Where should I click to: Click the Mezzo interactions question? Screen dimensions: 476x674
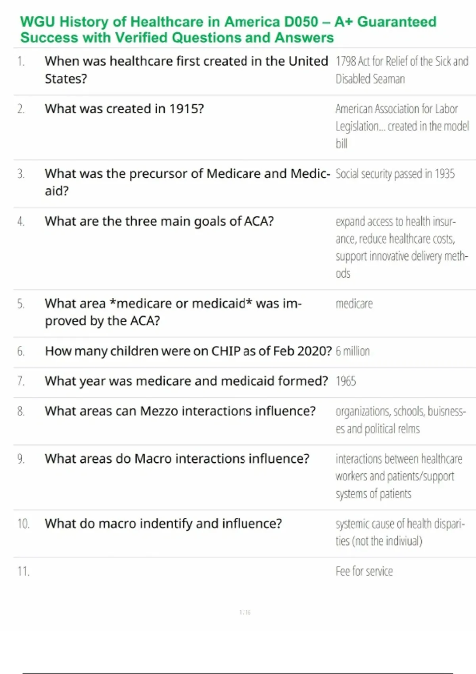pyautogui.click(x=180, y=411)
